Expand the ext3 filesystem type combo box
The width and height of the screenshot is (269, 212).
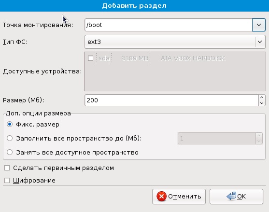175,42
